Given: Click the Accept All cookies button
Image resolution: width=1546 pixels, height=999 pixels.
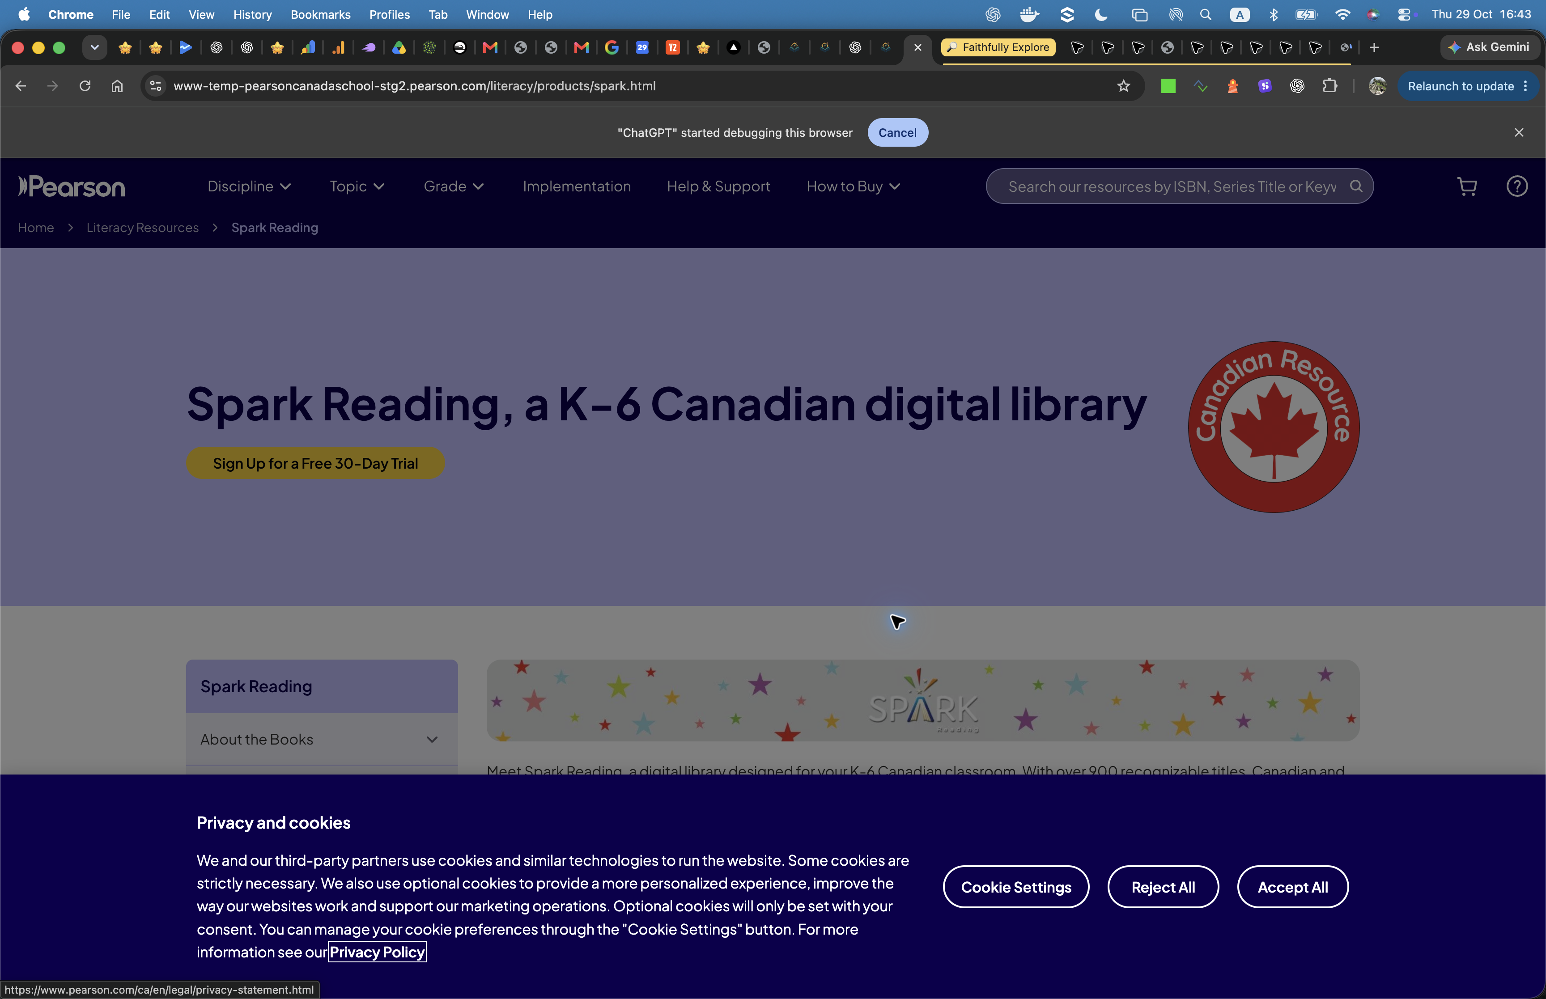Looking at the screenshot, I should (x=1292, y=887).
